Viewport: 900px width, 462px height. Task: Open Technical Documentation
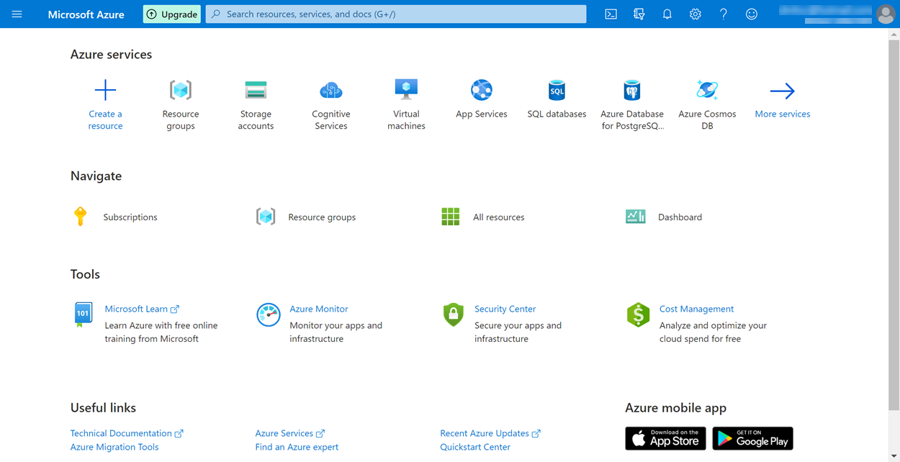pyautogui.click(x=122, y=432)
